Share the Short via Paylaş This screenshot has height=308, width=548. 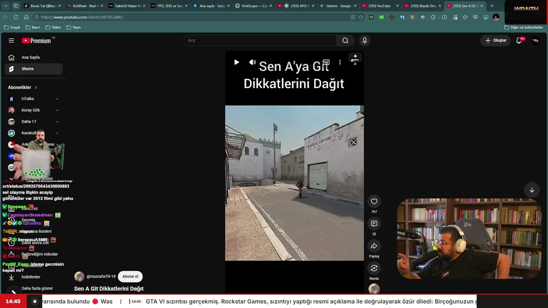[x=374, y=246]
